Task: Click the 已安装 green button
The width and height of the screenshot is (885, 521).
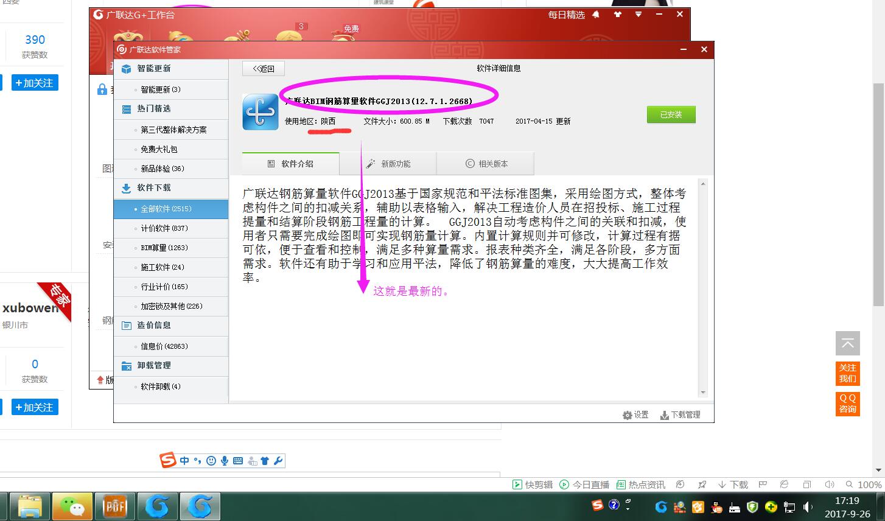Action: [x=671, y=114]
